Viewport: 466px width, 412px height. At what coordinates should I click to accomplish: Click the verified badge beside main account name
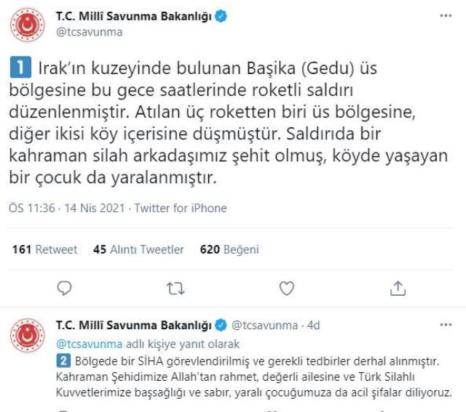tap(221, 16)
